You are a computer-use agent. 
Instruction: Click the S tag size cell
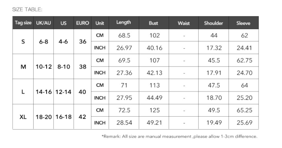(23, 41)
